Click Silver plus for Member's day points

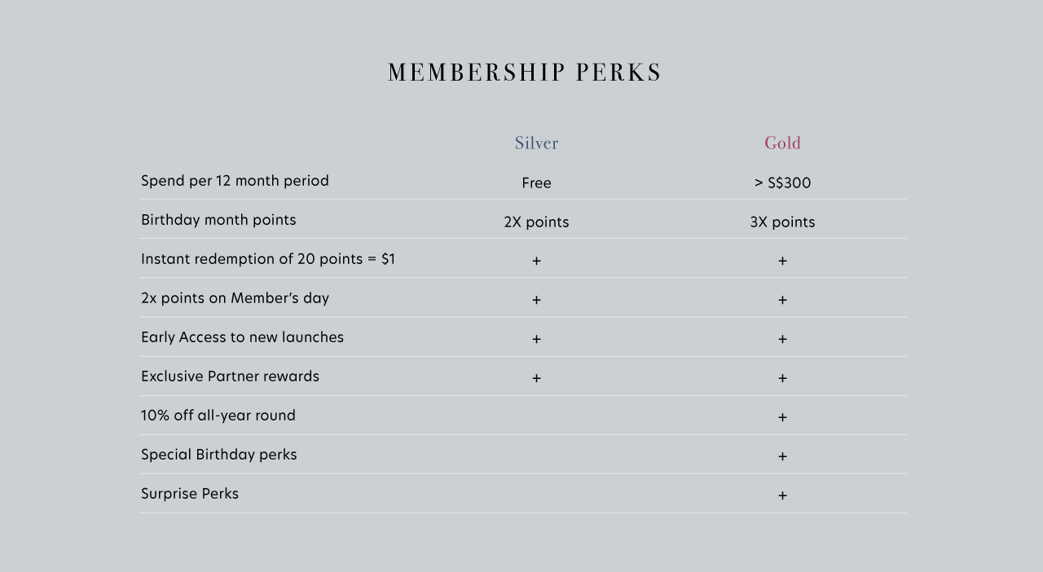pos(536,300)
